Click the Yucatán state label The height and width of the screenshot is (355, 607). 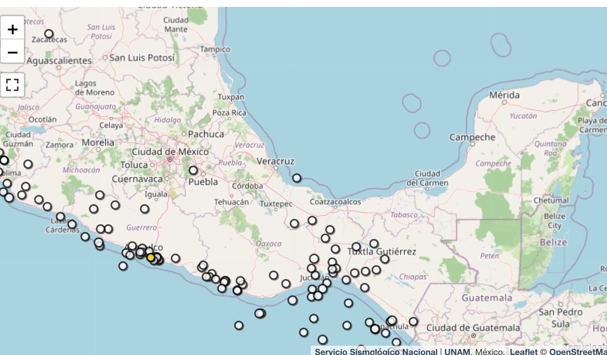tap(523, 116)
